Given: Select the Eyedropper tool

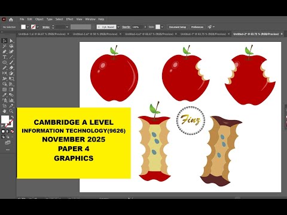Looking at the screenshot, I should click(x=4, y=95).
